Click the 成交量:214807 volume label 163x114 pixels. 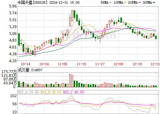pyautogui.click(x=30, y=70)
